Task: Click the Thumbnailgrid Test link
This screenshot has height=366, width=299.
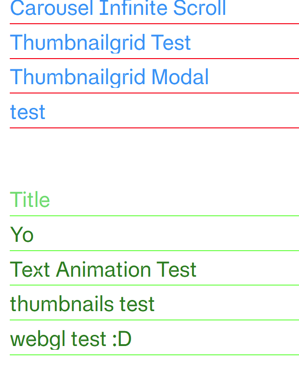Action: pos(100,43)
